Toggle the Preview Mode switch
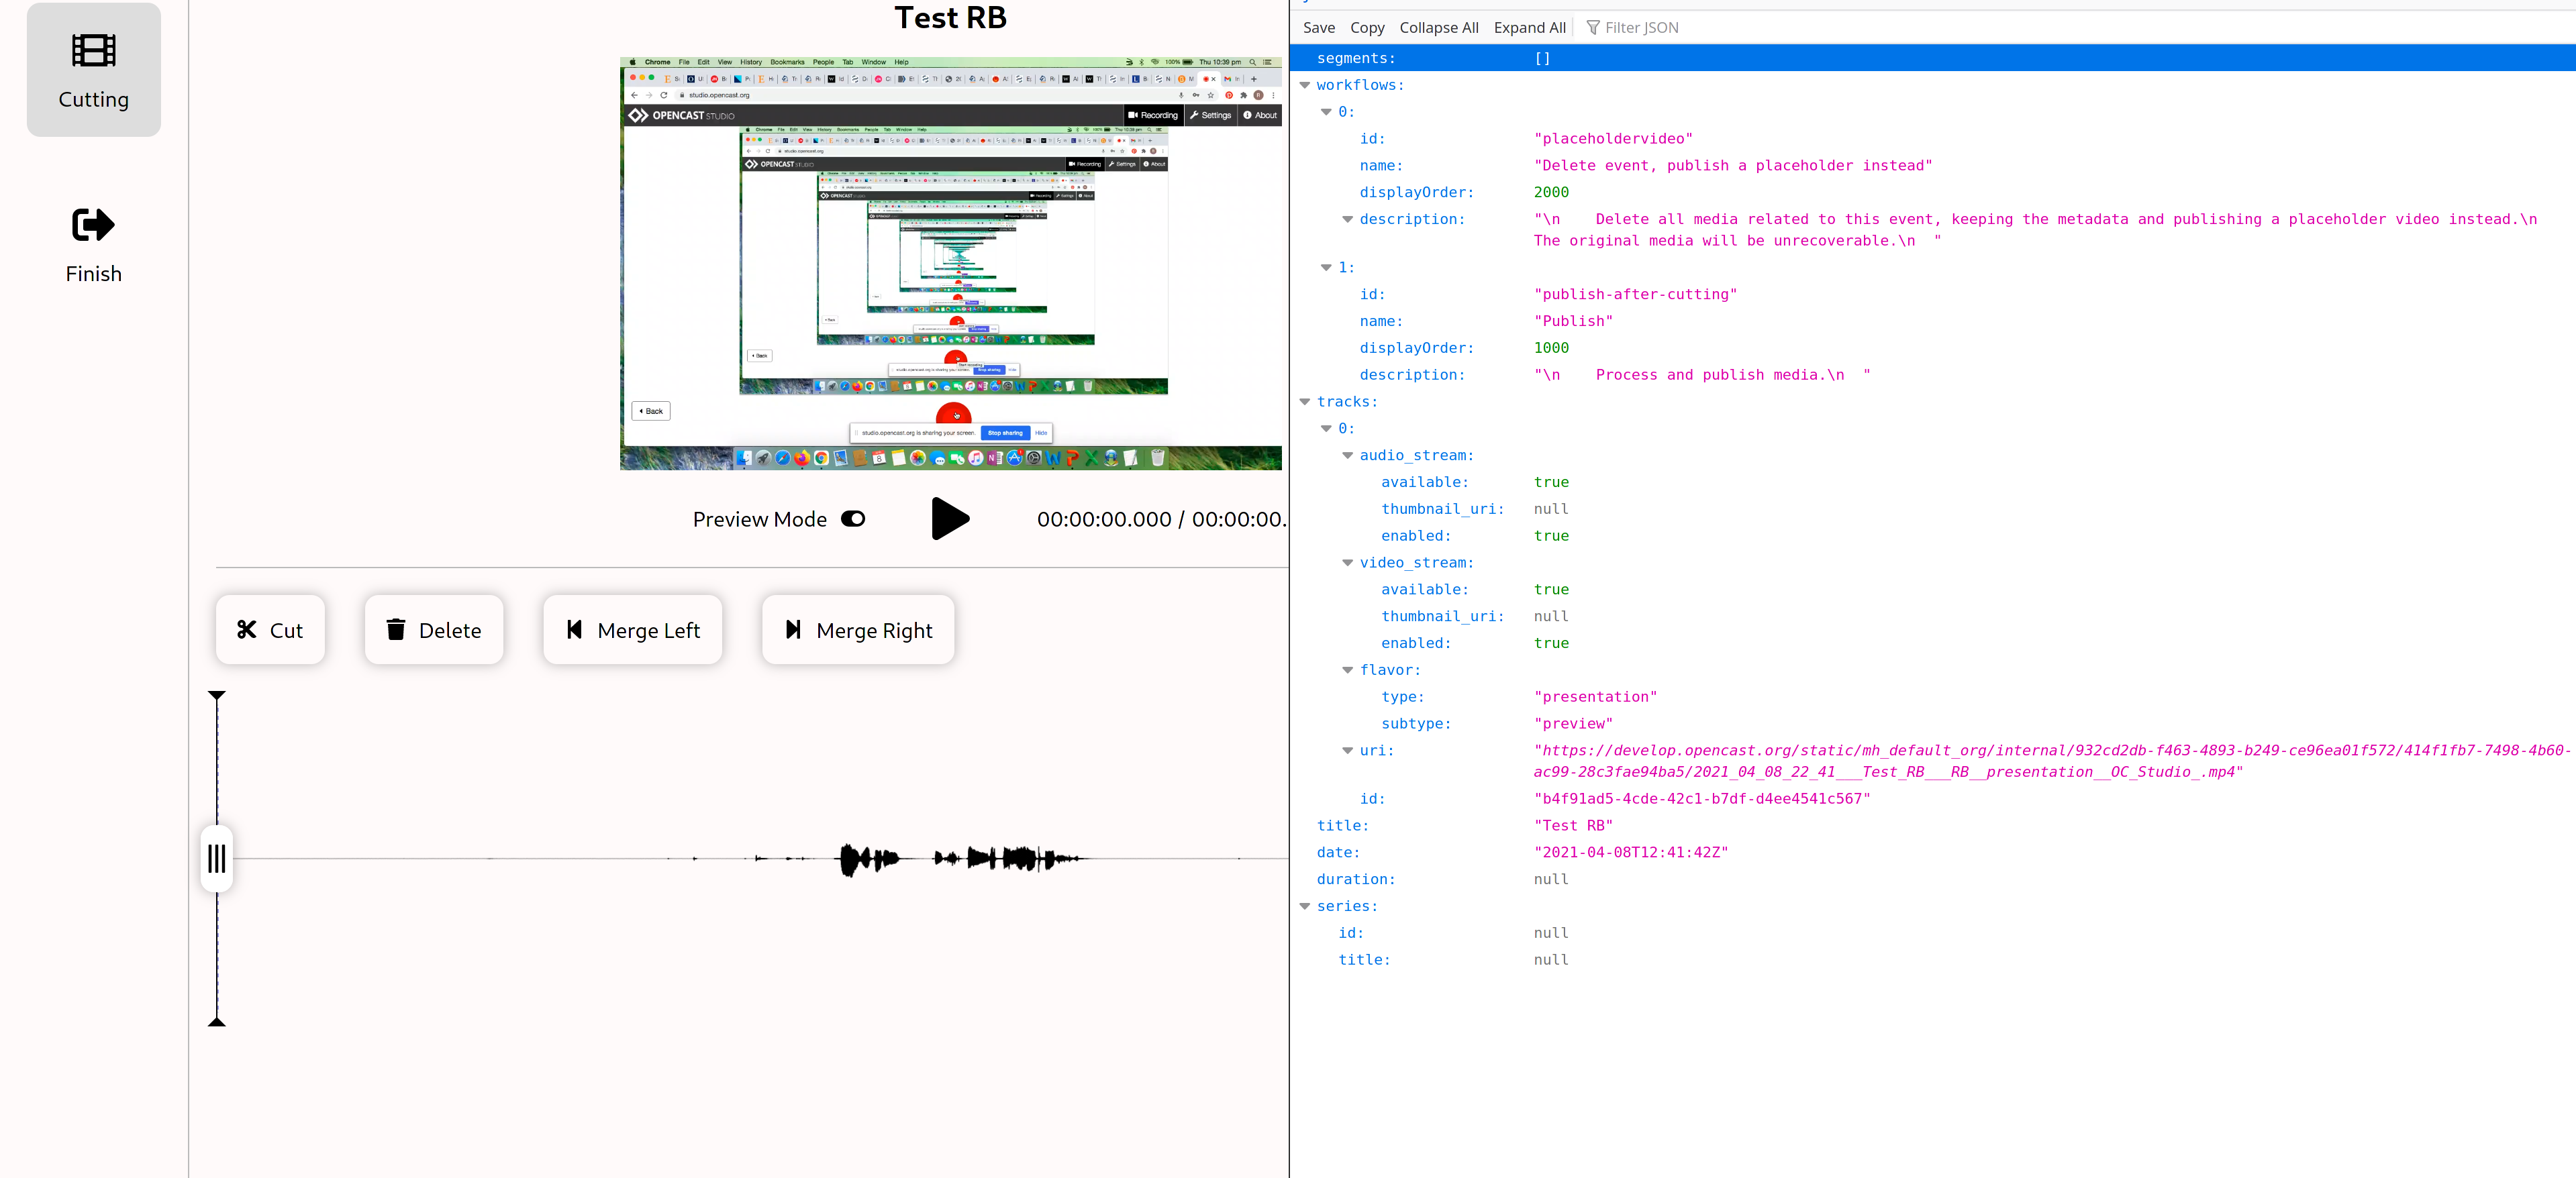The width and height of the screenshot is (2576, 1178). point(853,519)
